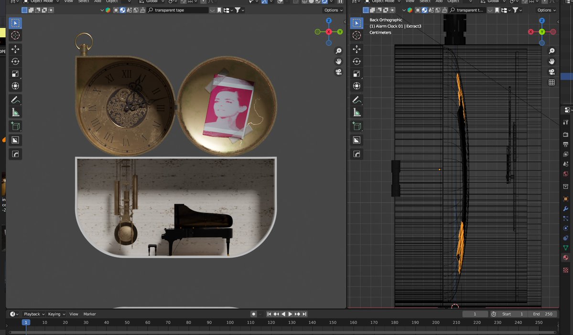Toggle brush filter icon in left header
This screenshot has width=573, height=335.
142,10
